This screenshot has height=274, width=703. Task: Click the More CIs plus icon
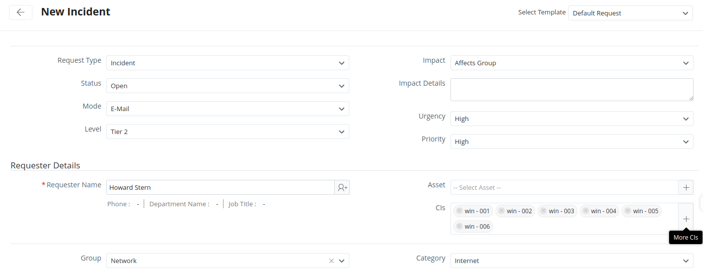pyautogui.click(x=686, y=219)
